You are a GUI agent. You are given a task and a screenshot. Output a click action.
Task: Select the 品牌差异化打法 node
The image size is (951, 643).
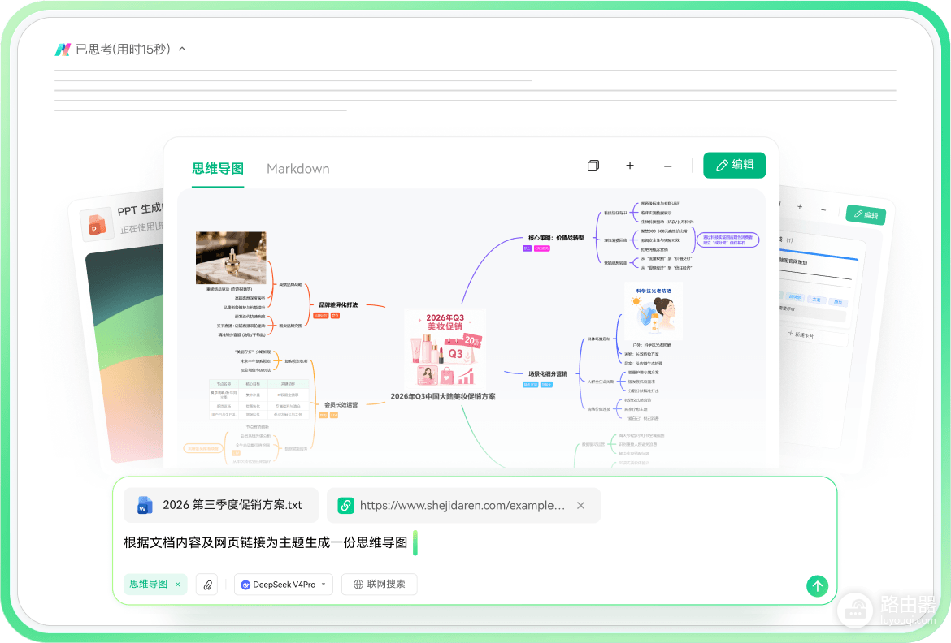[338, 304]
